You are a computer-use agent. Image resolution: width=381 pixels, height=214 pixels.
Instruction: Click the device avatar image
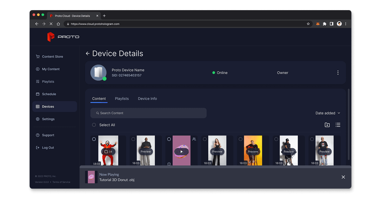point(98,73)
